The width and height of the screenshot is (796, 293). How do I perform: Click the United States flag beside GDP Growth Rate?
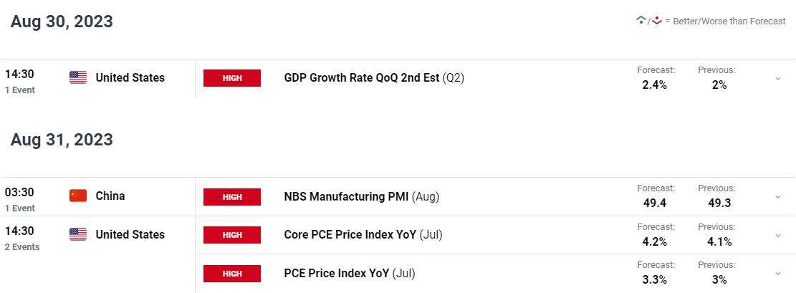[77, 77]
